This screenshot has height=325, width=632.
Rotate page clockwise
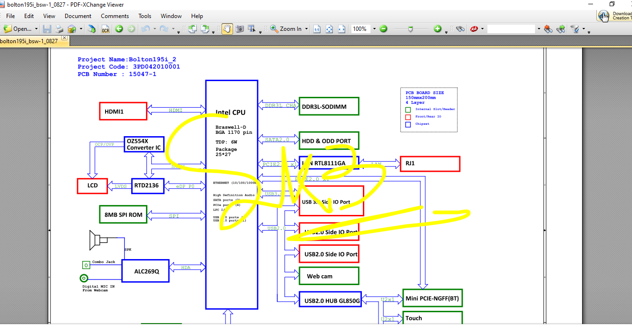[x=205, y=29]
